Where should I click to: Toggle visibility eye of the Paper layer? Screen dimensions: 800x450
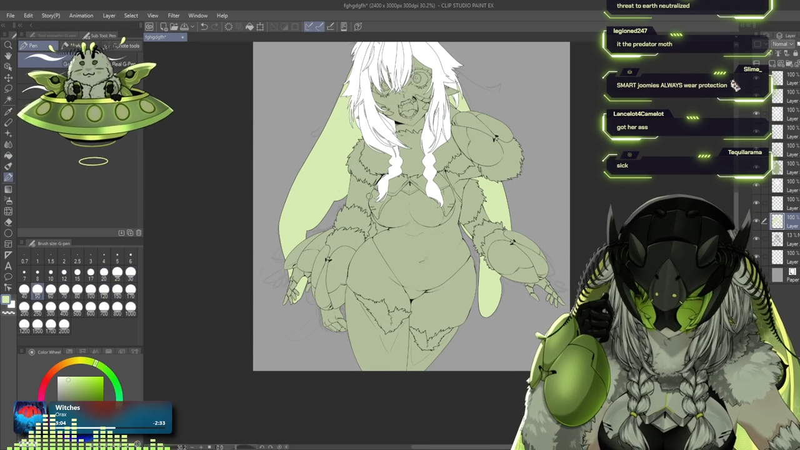[x=756, y=274]
